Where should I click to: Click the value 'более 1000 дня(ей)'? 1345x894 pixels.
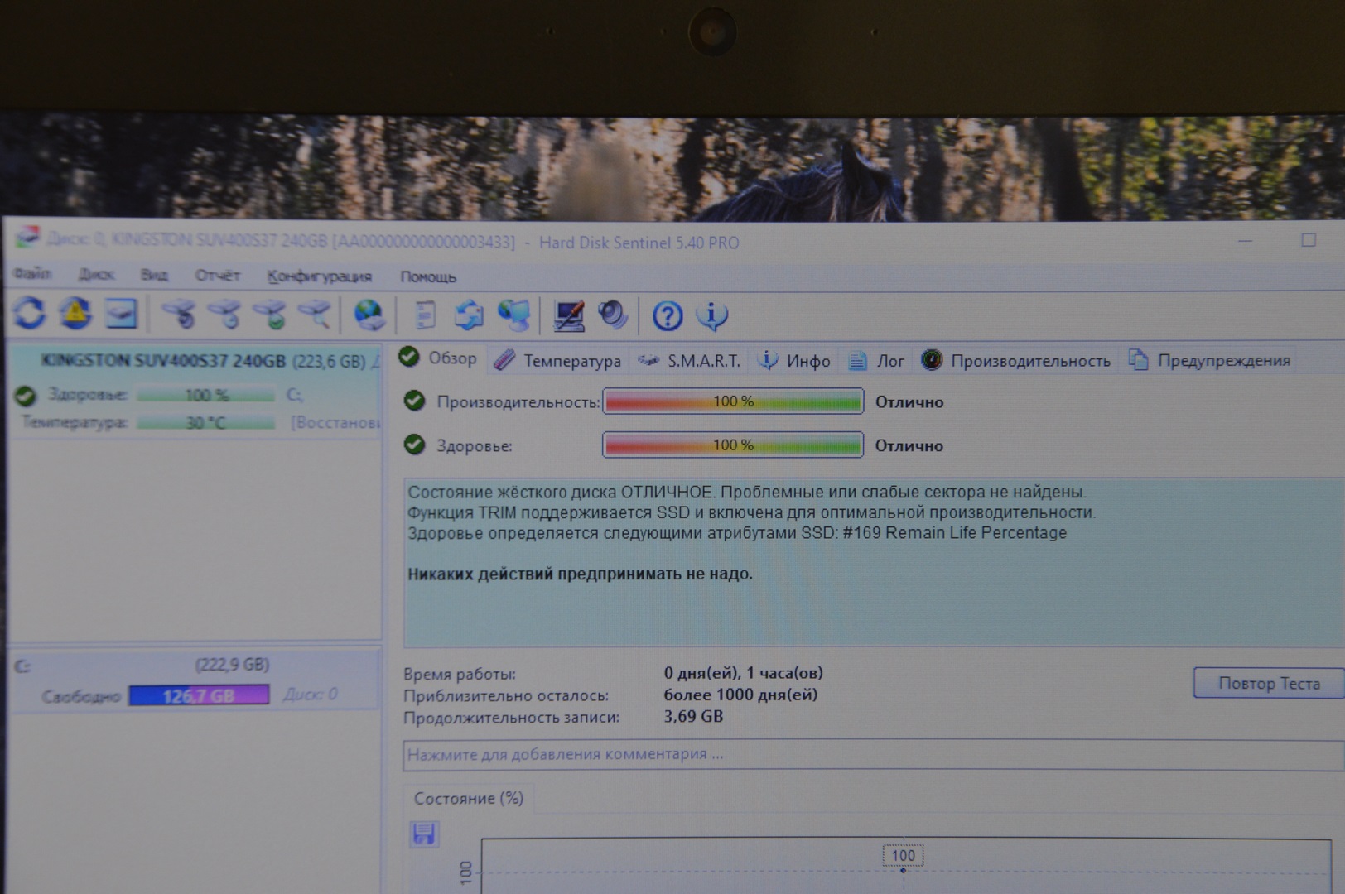click(x=740, y=695)
